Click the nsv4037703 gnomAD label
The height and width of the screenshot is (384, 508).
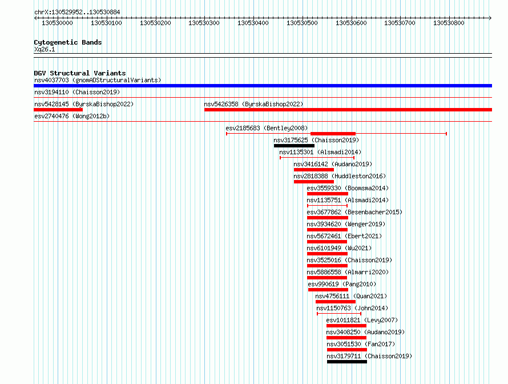(x=98, y=80)
